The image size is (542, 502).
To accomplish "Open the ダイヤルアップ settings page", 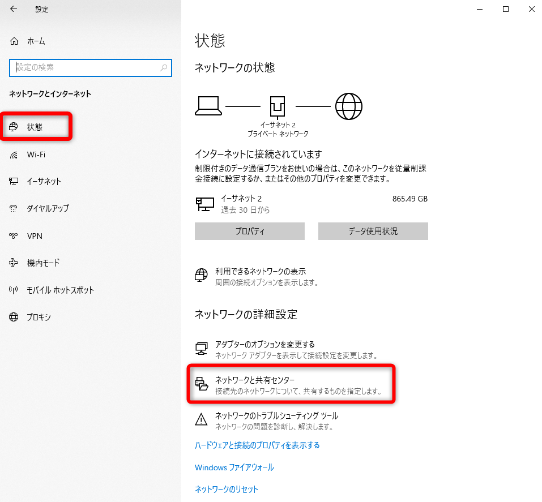I will pos(48,208).
